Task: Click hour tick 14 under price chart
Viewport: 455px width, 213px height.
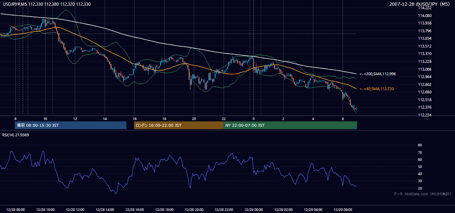Action: (105, 119)
